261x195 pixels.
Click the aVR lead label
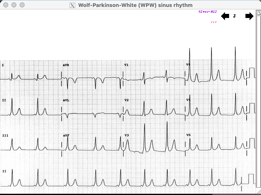point(66,65)
